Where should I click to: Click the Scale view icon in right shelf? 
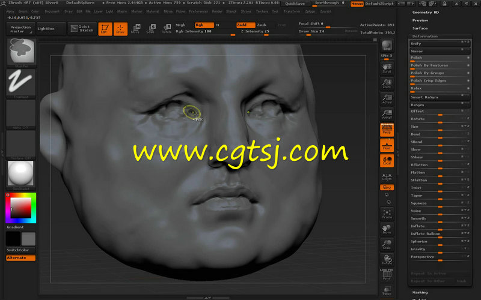[x=387, y=244]
